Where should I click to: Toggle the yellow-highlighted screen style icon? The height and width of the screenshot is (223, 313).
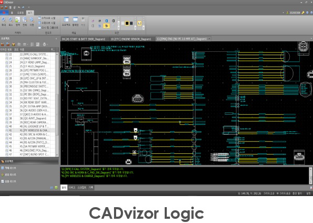click(107, 26)
